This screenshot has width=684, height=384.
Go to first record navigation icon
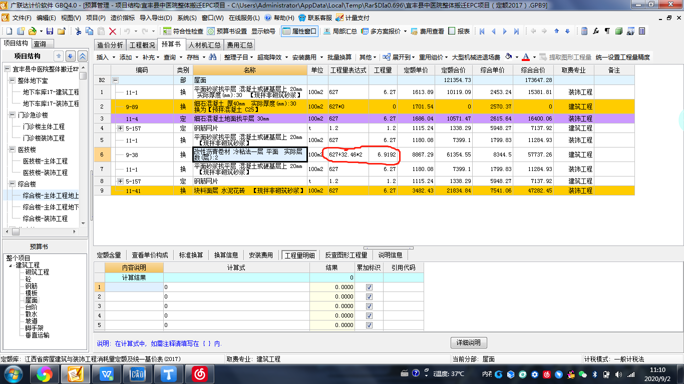click(482, 31)
